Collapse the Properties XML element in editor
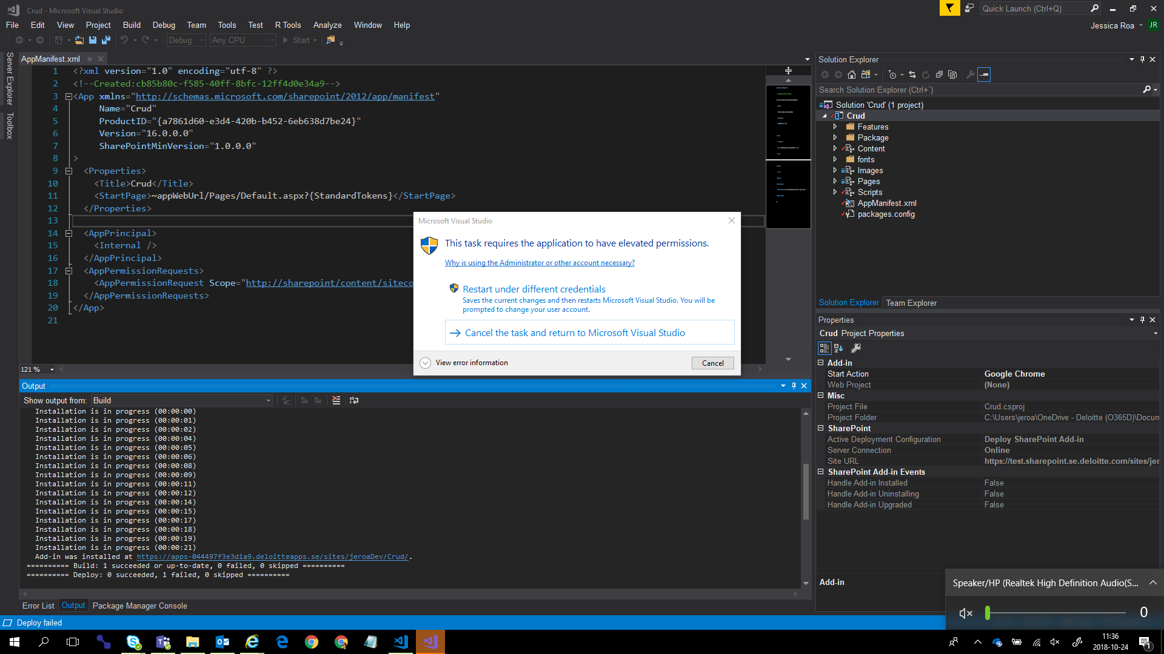Image resolution: width=1164 pixels, height=654 pixels. pos(69,171)
